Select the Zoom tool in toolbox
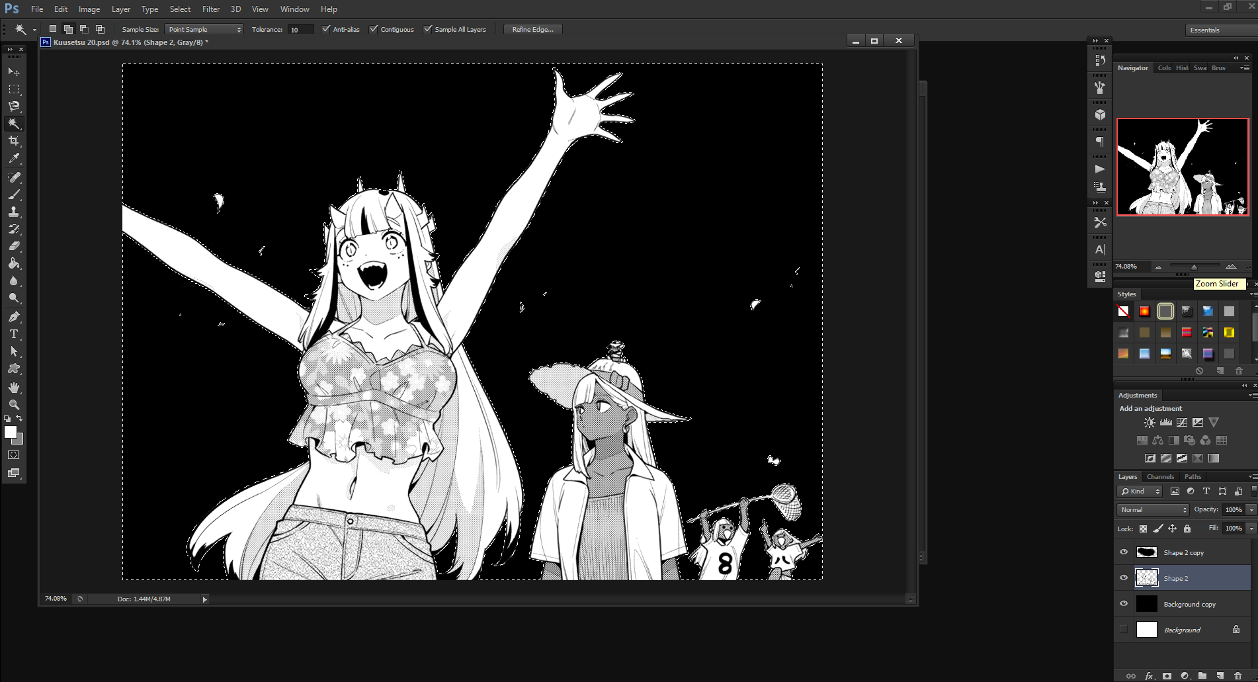The width and height of the screenshot is (1258, 682). tap(14, 405)
